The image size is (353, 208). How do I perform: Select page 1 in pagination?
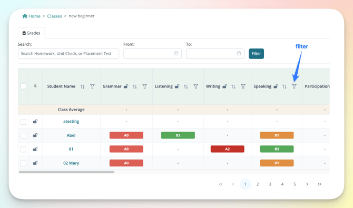point(245,184)
